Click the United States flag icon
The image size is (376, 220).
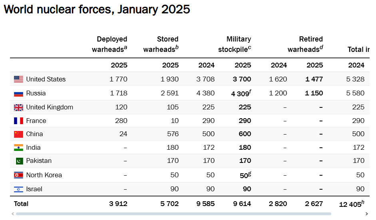click(x=18, y=79)
